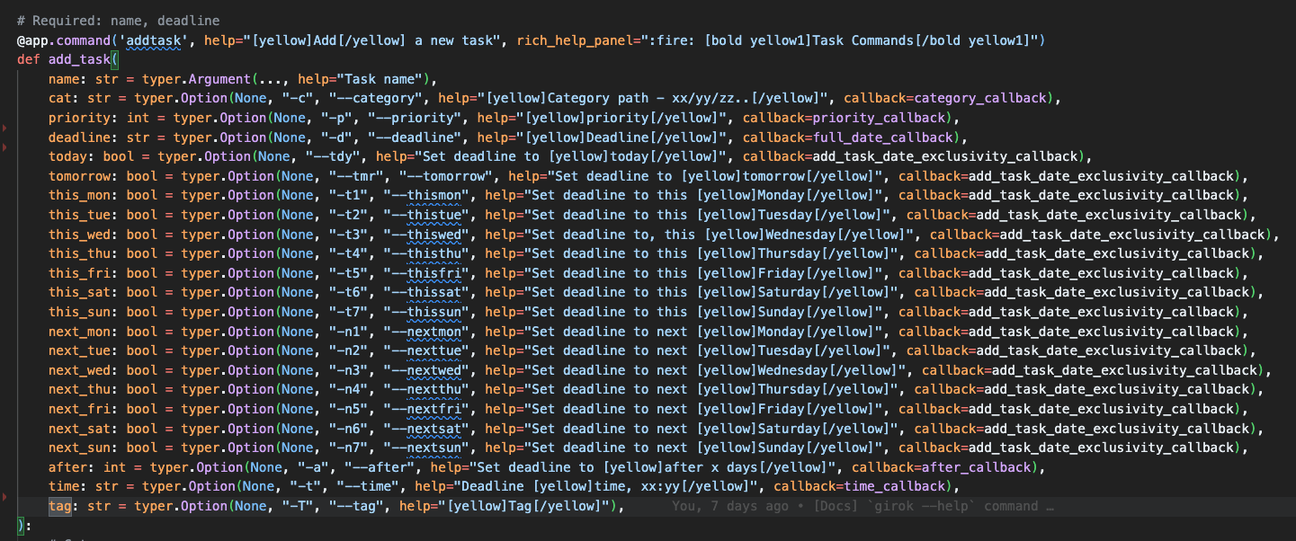This screenshot has height=541, width=1296.
Task: Click the closing bracket before the final colon
Action: click(x=21, y=526)
